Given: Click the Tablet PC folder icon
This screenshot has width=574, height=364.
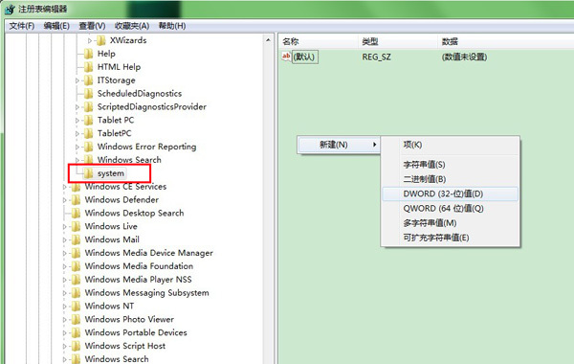Looking at the screenshot, I should (88, 121).
